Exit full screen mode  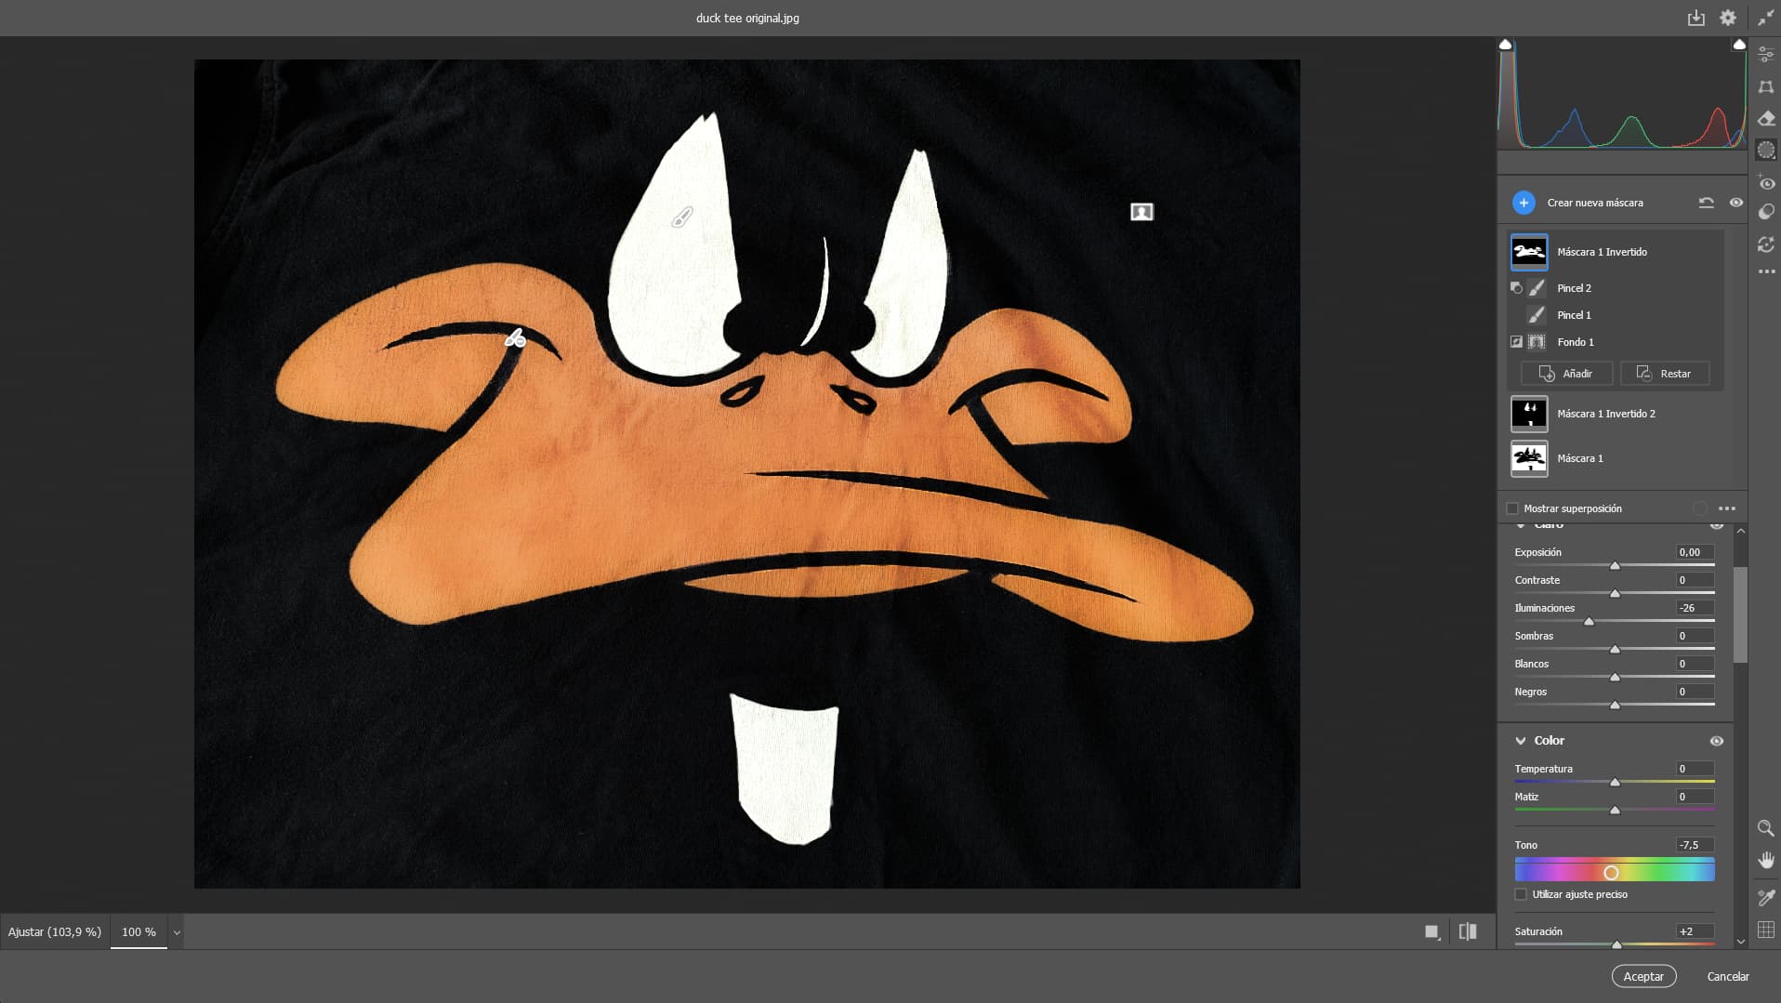click(x=1765, y=18)
